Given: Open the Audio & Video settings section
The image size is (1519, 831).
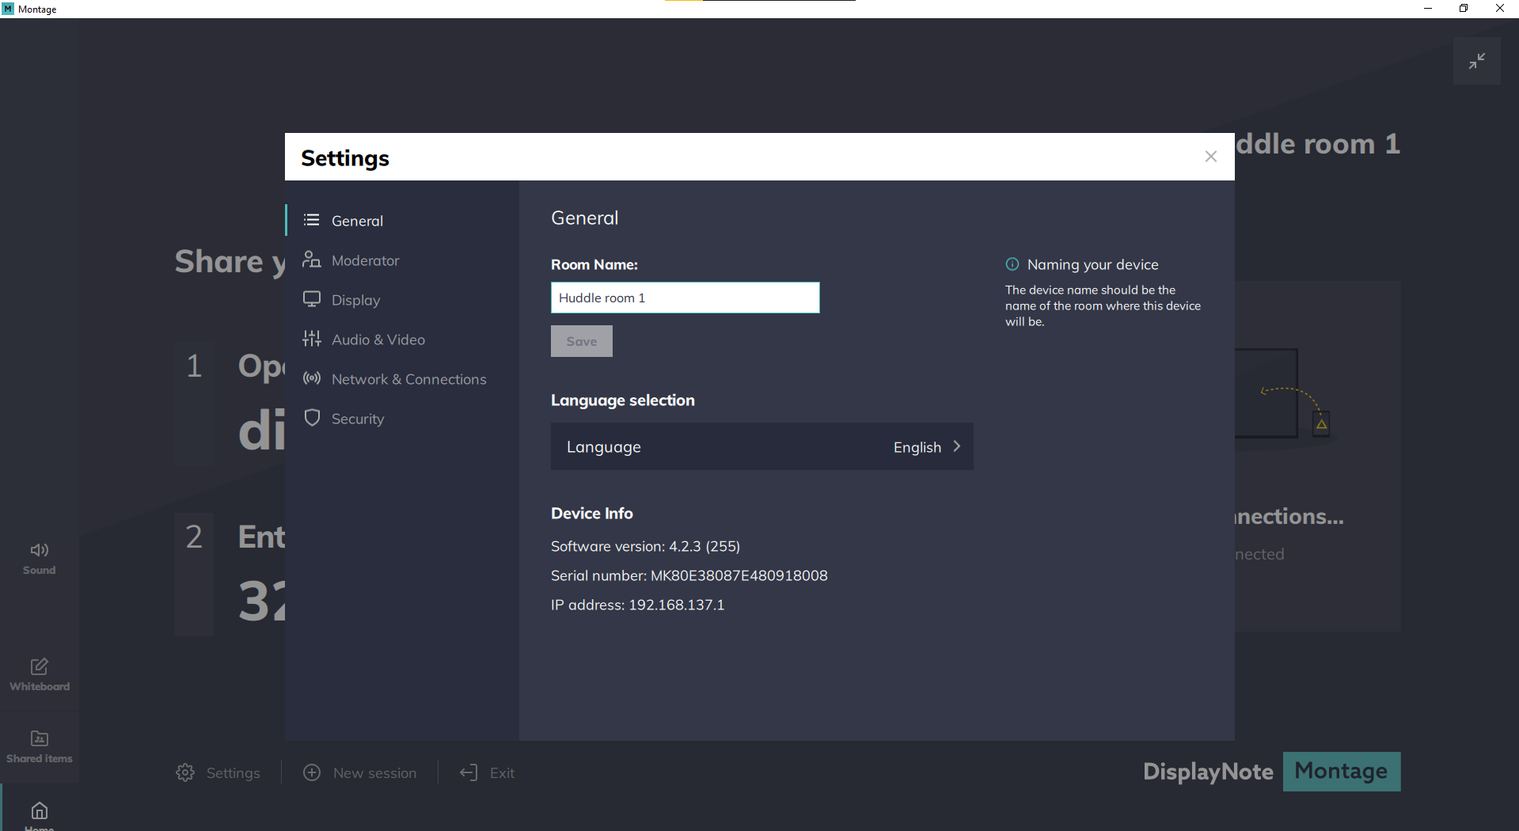Looking at the screenshot, I should pos(401,340).
